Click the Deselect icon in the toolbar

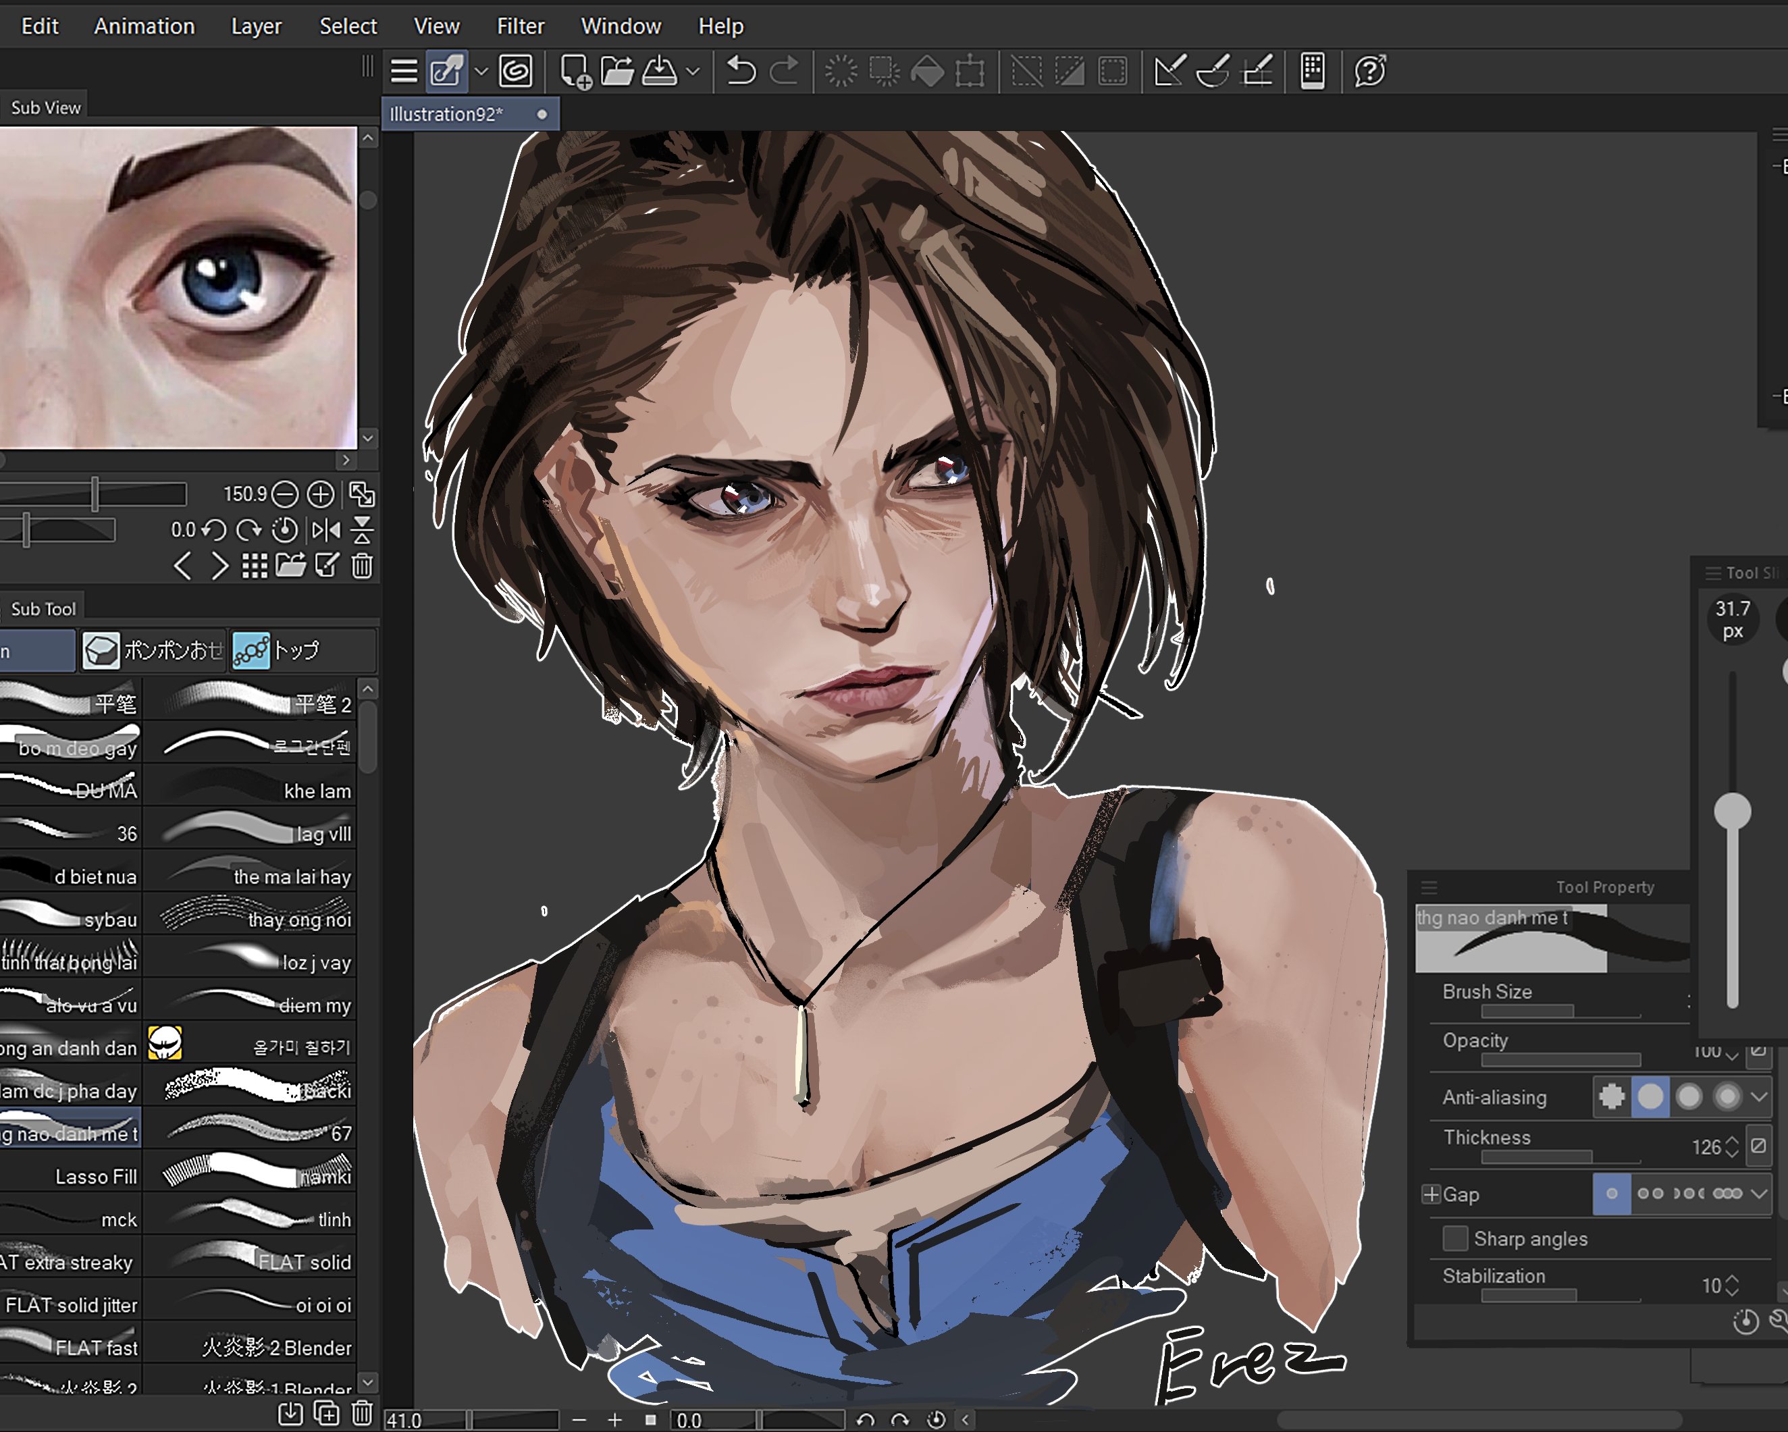tap(1027, 72)
